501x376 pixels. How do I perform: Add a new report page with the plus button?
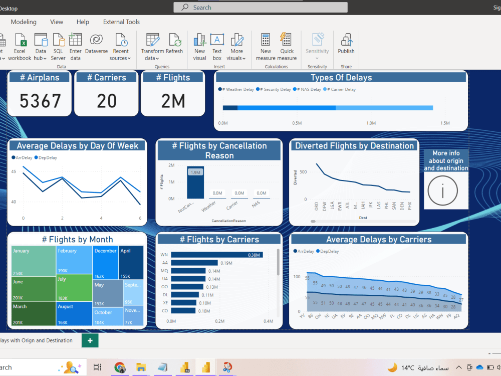tap(90, 340)
